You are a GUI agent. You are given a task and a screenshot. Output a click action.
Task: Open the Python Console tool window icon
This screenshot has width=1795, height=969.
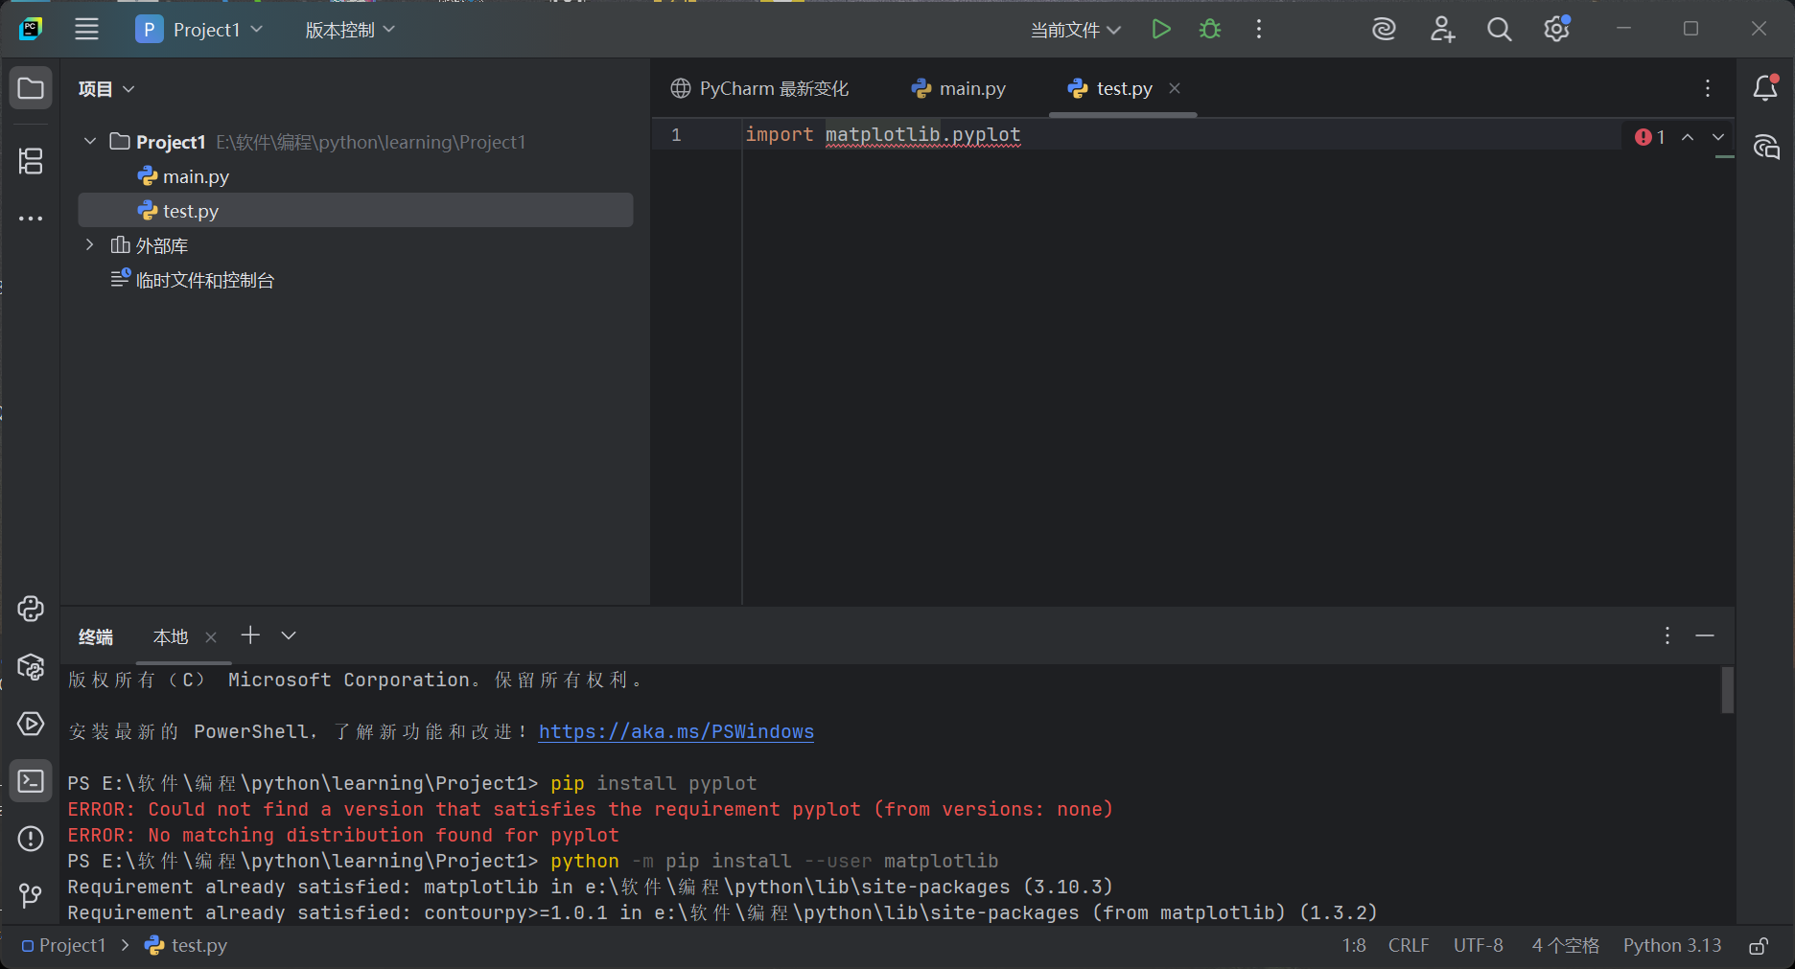[x=31, y=609]
